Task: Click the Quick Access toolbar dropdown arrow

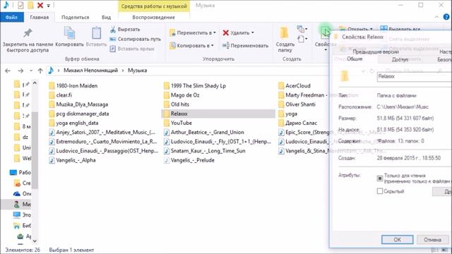Action: (x=49, y=6)
